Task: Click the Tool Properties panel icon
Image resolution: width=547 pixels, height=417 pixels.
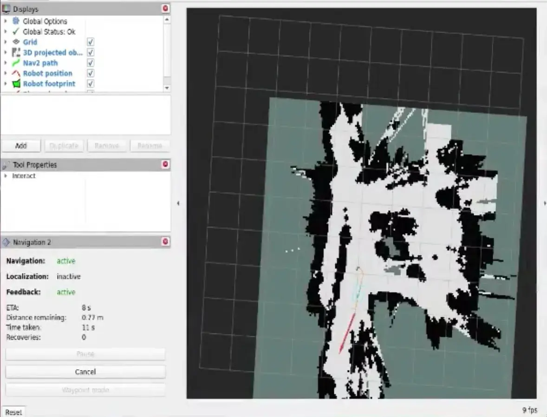Action: coord(6,165)
